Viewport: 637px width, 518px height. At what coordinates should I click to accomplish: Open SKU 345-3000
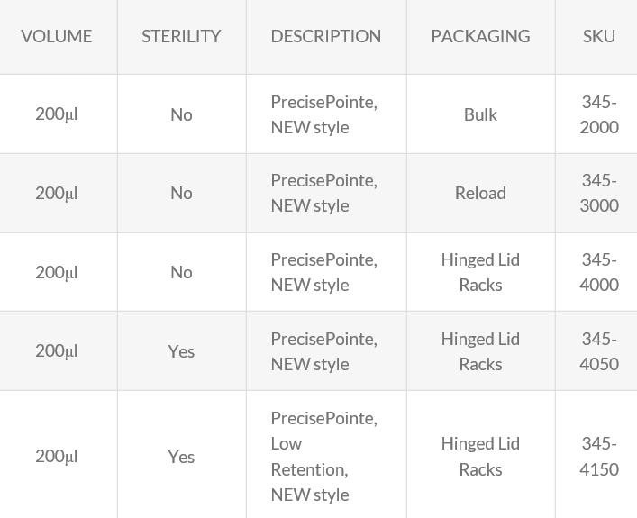tap(599, 193)
